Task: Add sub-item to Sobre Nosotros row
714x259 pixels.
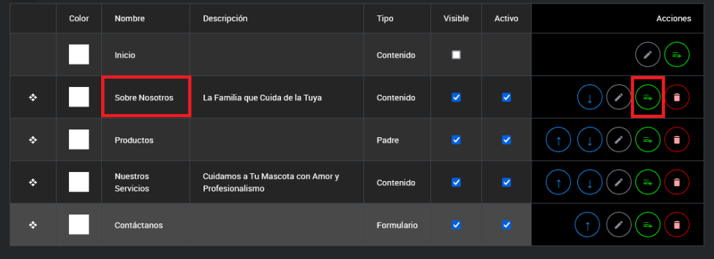Action: click(x=648, y=97)
